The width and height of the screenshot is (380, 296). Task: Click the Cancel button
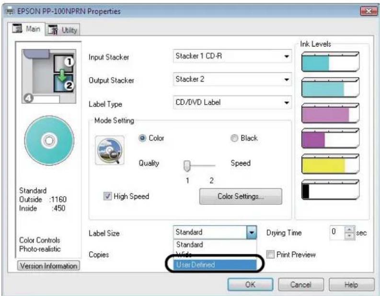301,284
